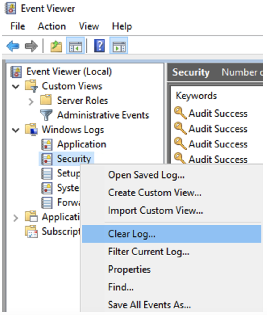
Task: Choose Find... in the context menu
Action: pos(171,287)
